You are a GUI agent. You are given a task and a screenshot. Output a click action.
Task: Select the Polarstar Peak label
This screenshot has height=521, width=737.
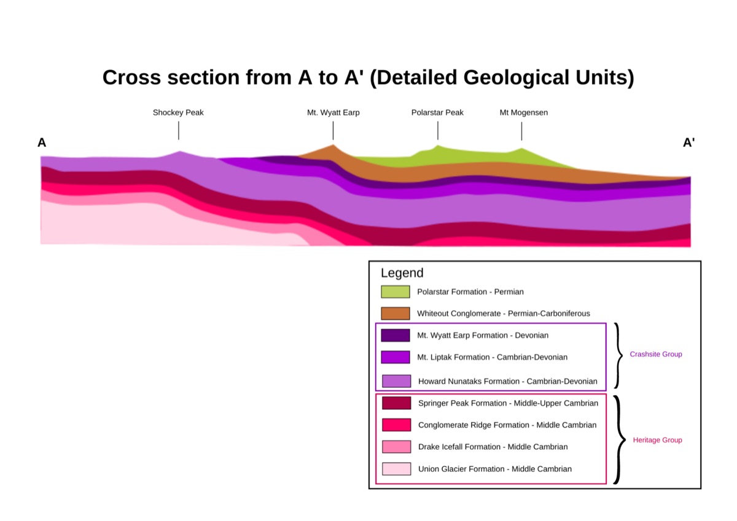[x=437, y=112]
